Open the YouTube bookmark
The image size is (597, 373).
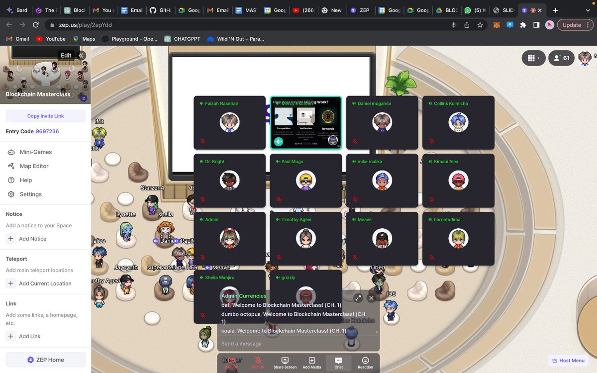click(x=51, y=39)
